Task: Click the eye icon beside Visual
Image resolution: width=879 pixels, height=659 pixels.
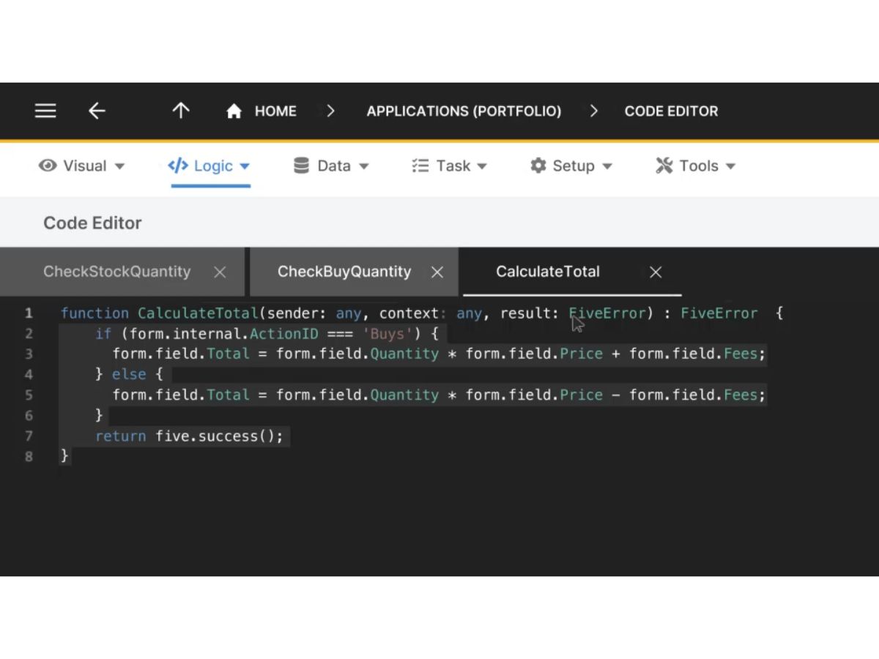Action: pyautogui.click(x=48, y=165)
